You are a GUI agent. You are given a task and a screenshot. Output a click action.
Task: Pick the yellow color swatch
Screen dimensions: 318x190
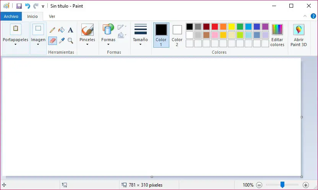[231, 27]
